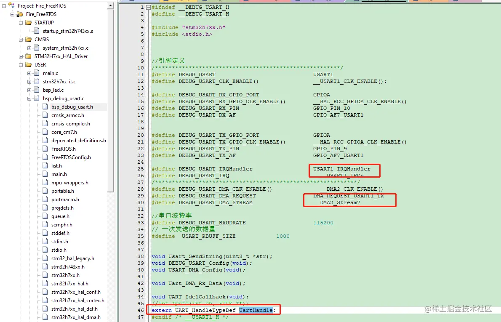The height and width of the screenshot is (322, 501).
Task: Select mpu_wrappers.h in the tree
Action: [69, 183]
